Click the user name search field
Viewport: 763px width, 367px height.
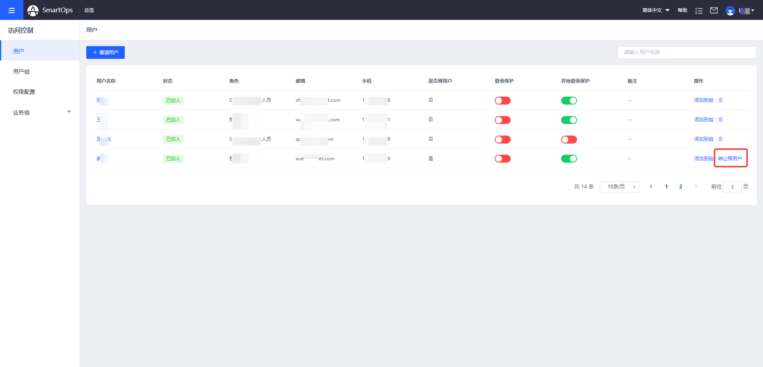tap(687, 52)
